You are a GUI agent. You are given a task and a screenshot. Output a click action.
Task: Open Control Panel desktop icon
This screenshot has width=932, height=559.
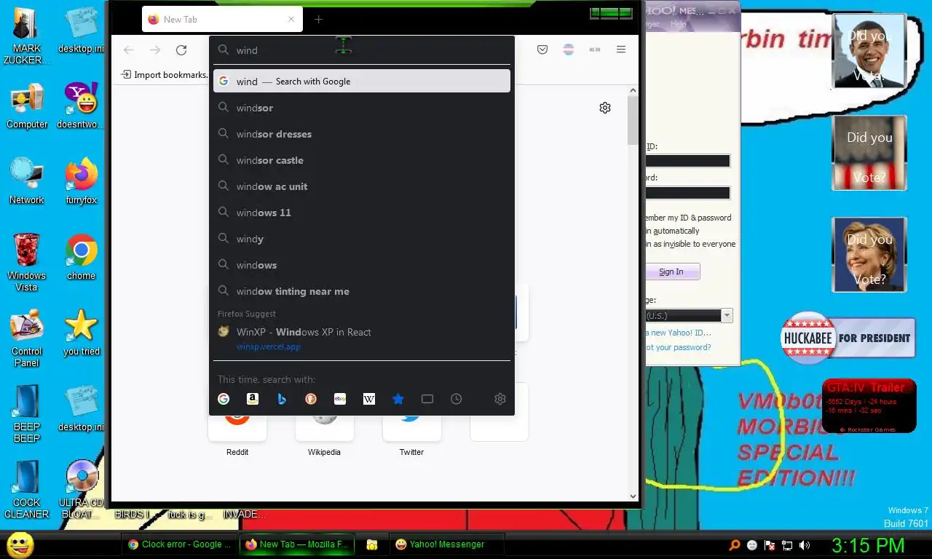27,338
